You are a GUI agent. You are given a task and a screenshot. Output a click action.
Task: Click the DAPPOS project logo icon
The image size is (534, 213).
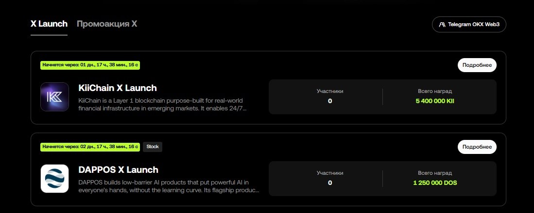coord(54,179)
